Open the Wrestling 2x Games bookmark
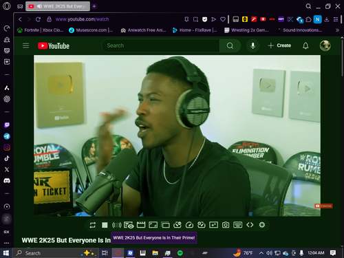The height and width of the screenshot is (258, 344). click(246, 30)
